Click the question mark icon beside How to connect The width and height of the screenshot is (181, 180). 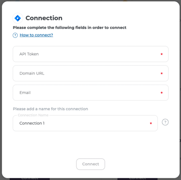point(15,35)
